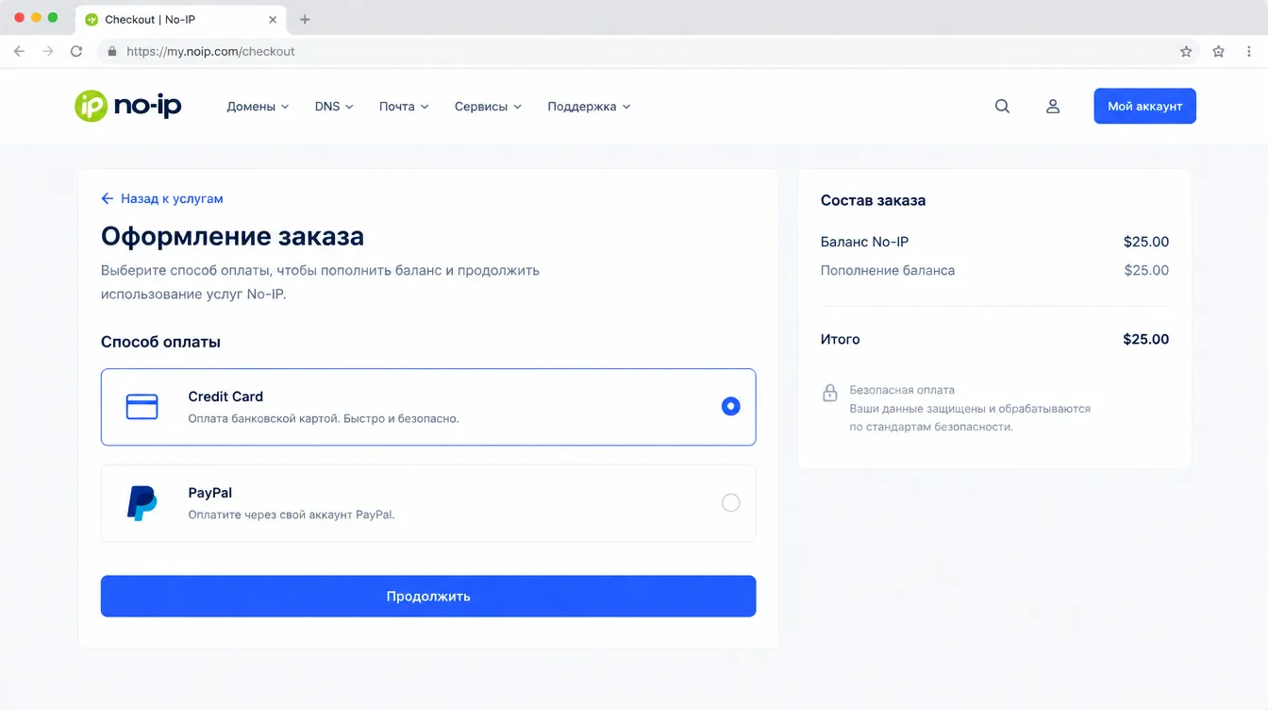The width and height of the screenshot is (1268, 710).
Task: Click the credit card icon
Action: point(142,407)
